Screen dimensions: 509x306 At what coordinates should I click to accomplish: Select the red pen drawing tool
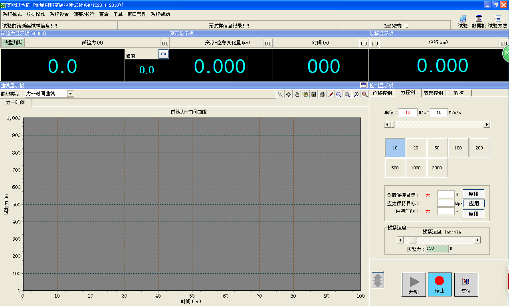click(x=331, y=94)
